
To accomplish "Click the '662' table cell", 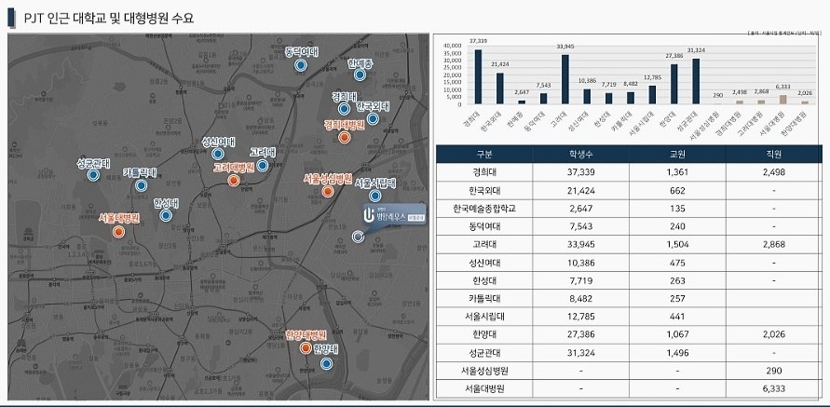I will pos(677,191).
